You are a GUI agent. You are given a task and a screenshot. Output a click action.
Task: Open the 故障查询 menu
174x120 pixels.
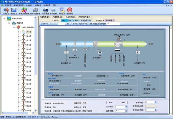pos(38,5)
